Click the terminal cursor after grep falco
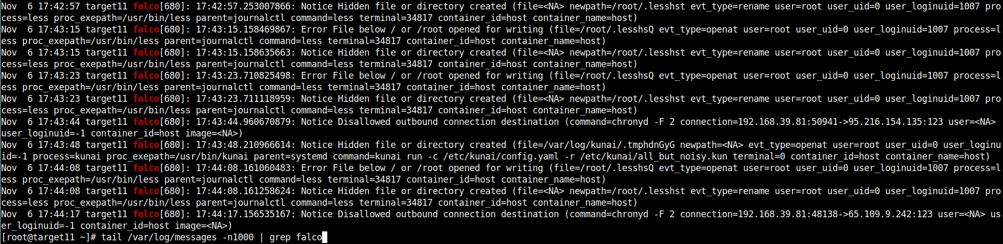Viewport: 1003px width, 244px height. (325, 237)
